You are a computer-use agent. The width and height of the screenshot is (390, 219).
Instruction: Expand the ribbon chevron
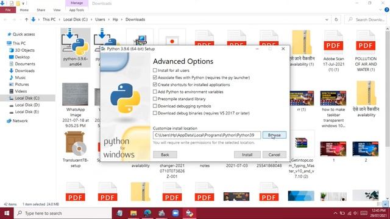point(380,10)
